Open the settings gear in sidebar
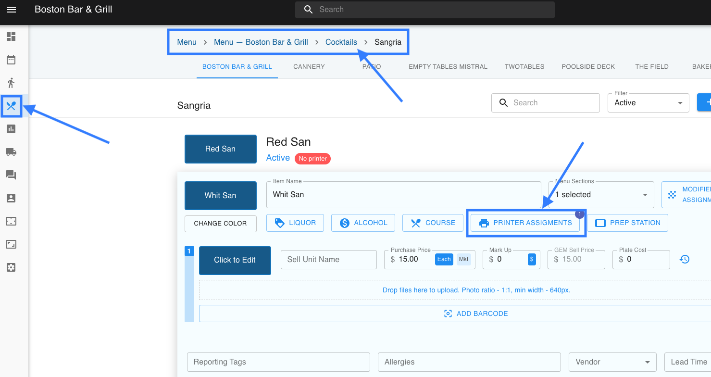 (11, 267)
